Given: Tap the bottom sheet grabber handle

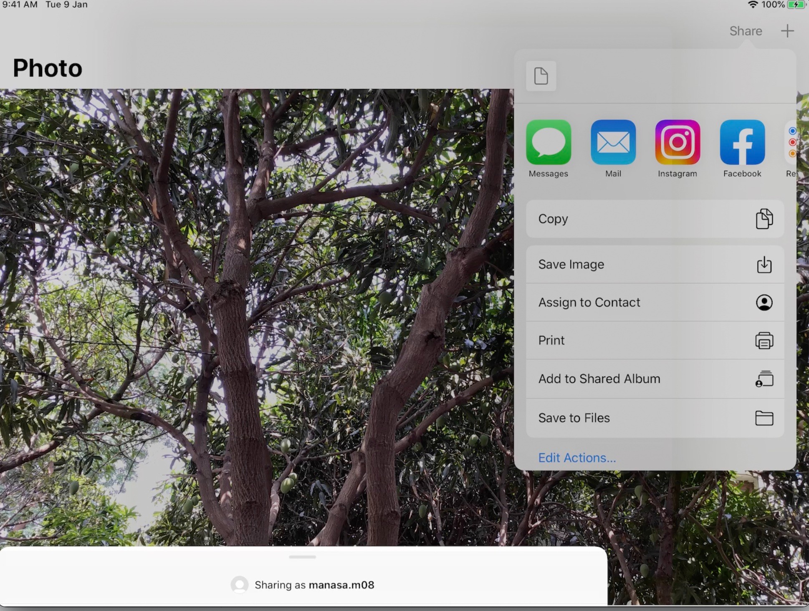Looking at the screenshot, I should coord(302,557).
